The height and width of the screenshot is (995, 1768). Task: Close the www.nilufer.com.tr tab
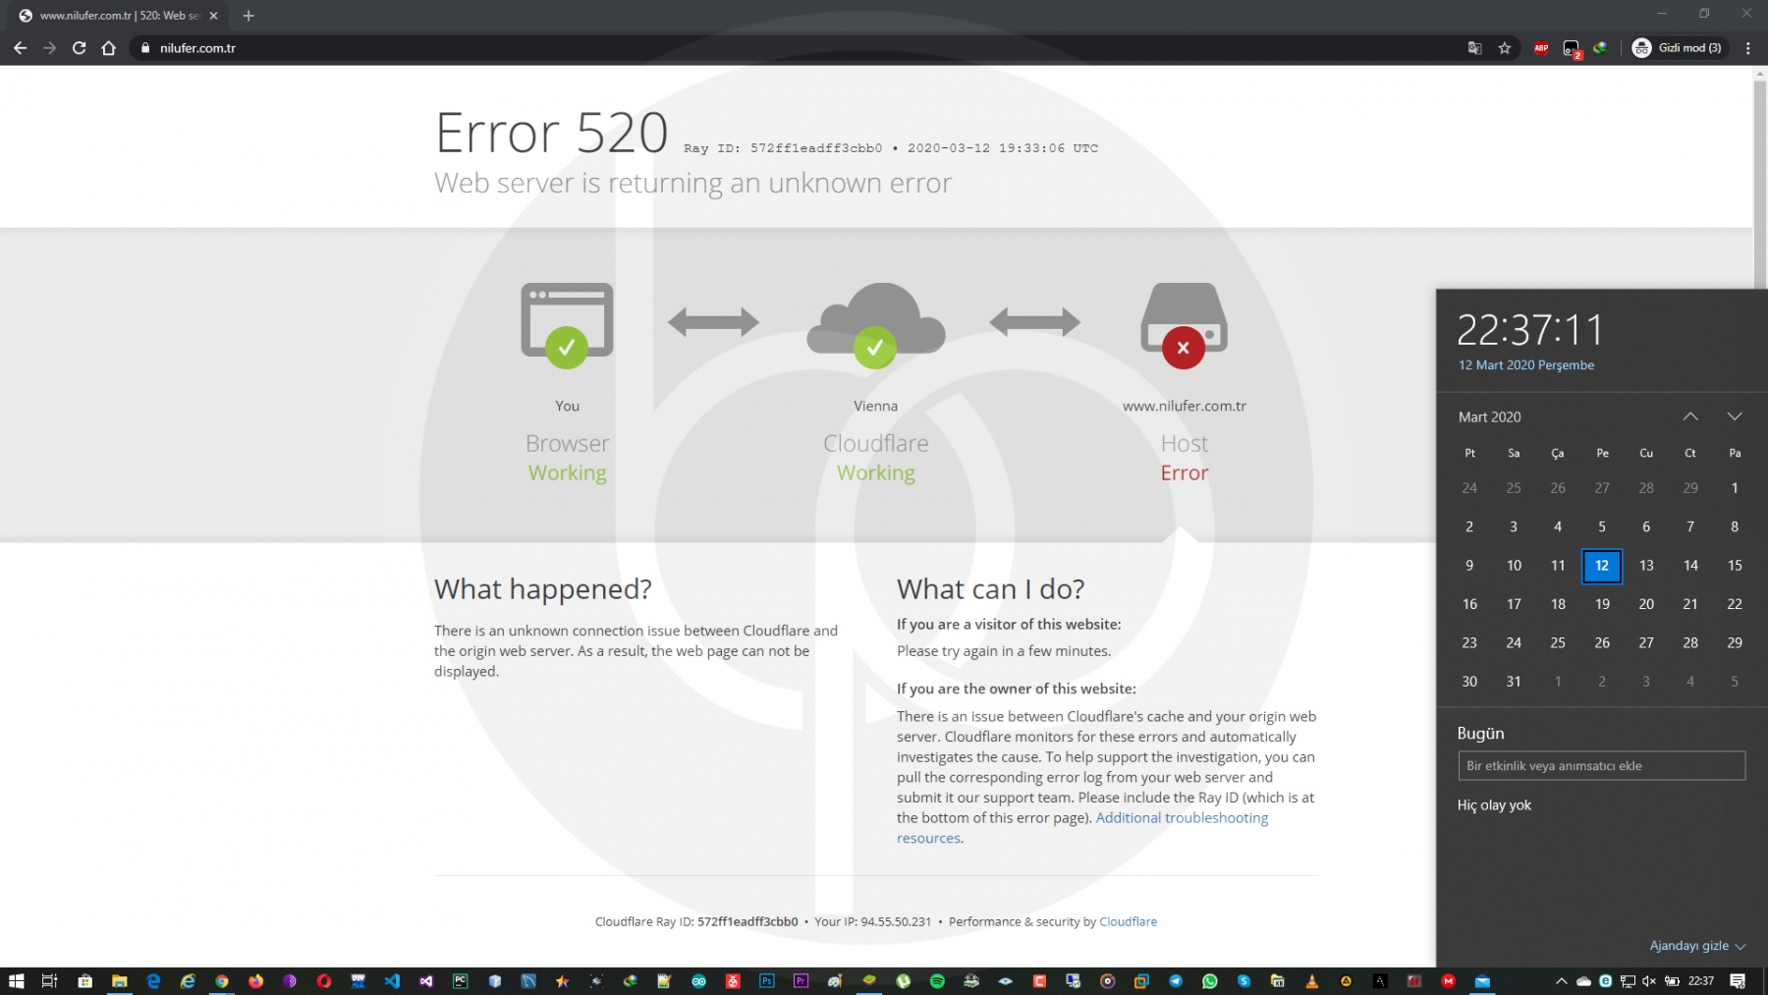pos(213,16)
